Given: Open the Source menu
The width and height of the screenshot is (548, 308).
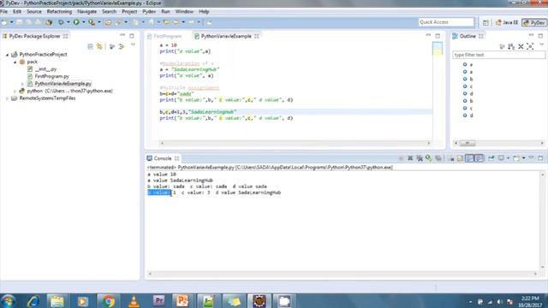Looking at the screenshot, I should point(34,11).
